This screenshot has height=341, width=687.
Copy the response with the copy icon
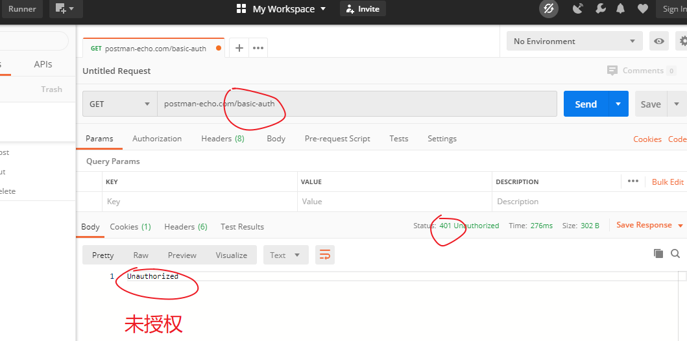click(x=658, y=253)
